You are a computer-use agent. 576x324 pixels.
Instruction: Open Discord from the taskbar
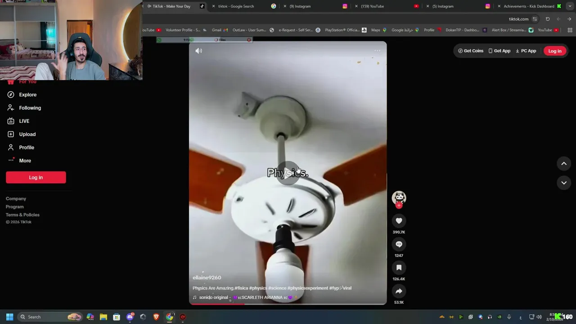pyautogui.click(x=130, y=317)
